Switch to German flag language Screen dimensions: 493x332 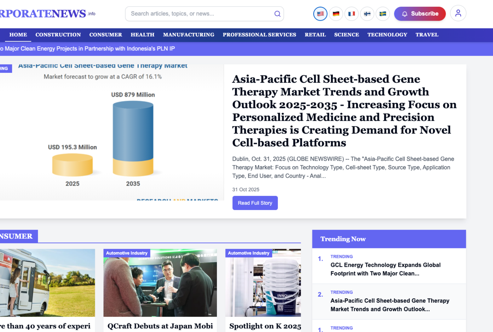click(336, 14)
